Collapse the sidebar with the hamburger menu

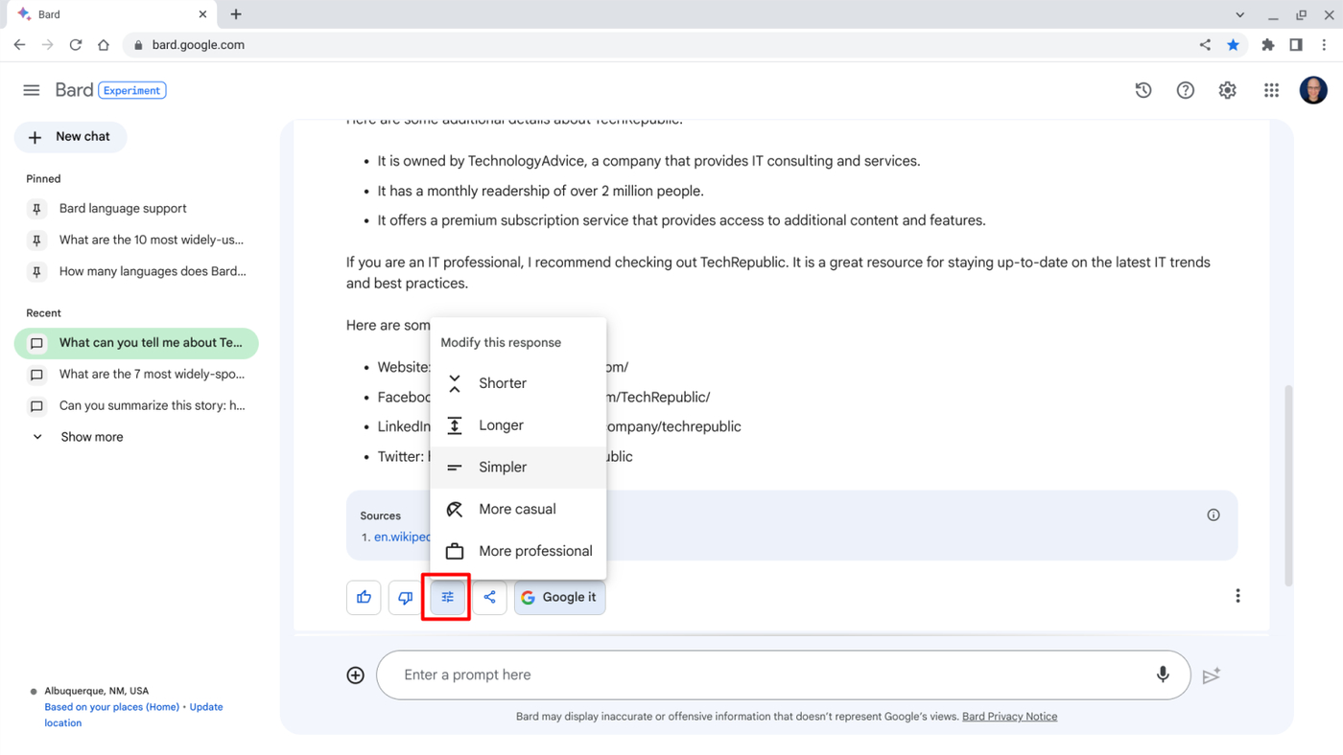[x=31, y=89]
